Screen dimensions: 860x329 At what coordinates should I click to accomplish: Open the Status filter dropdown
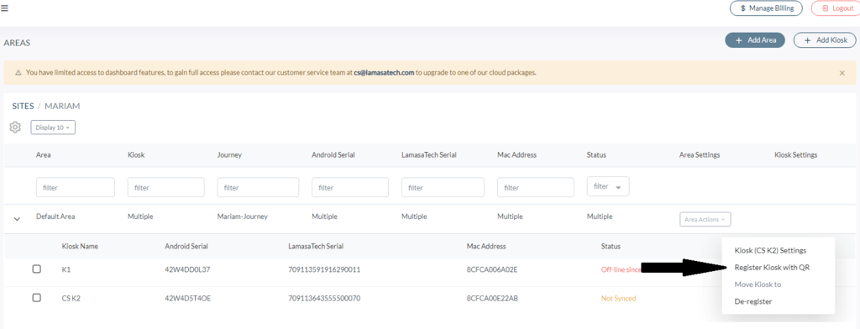pyautogui.click(x=608, y=186)
